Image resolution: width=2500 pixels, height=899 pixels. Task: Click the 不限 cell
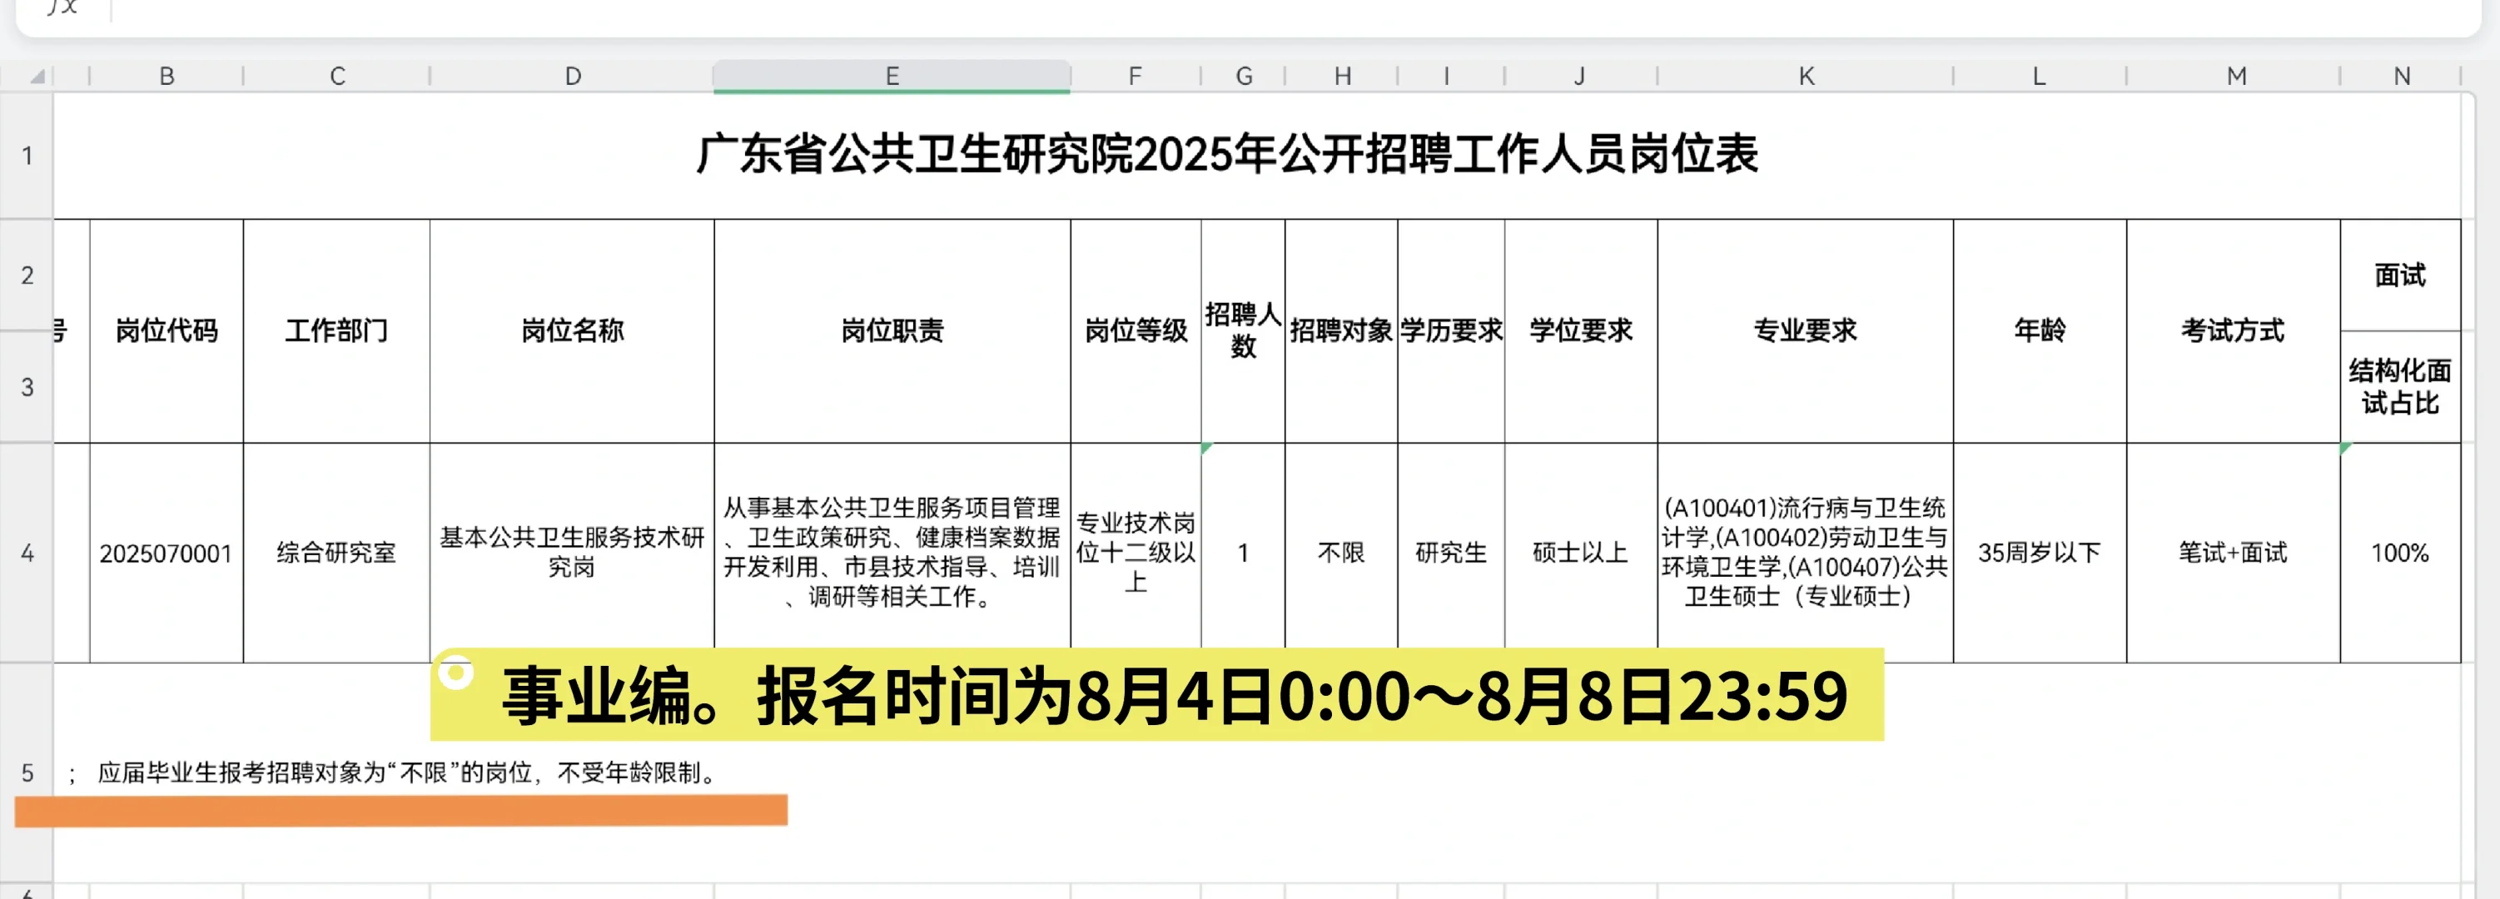click(x=1341, y=553)
